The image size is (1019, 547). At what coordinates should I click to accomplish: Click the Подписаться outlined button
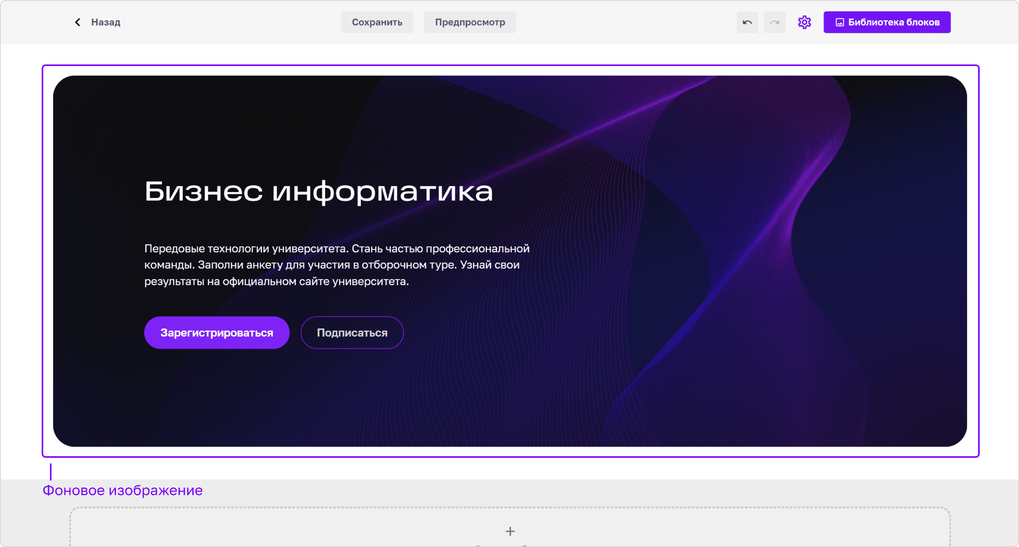[352, 332]
